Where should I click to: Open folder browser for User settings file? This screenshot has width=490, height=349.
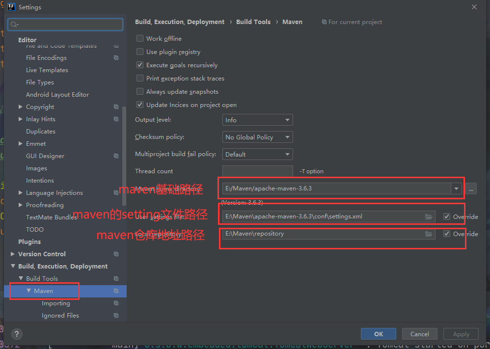[x=429, y=216]
